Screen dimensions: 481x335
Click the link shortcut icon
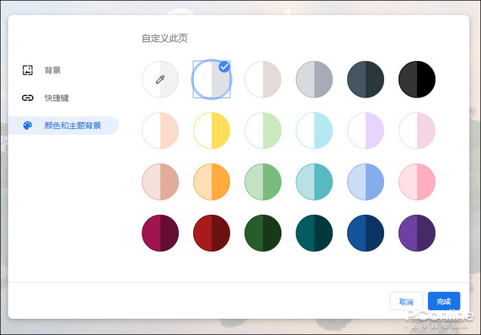point(27,97)
